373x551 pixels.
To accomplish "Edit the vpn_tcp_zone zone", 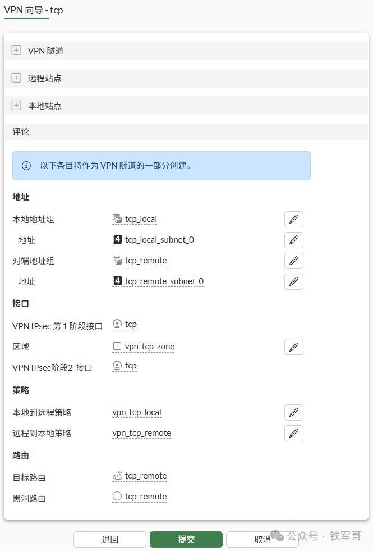I will pyautogui.click(x=294, y=347).
